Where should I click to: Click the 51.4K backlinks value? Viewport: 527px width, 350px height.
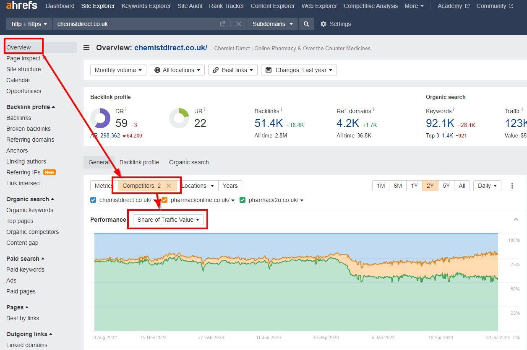[x=269, y=123]
